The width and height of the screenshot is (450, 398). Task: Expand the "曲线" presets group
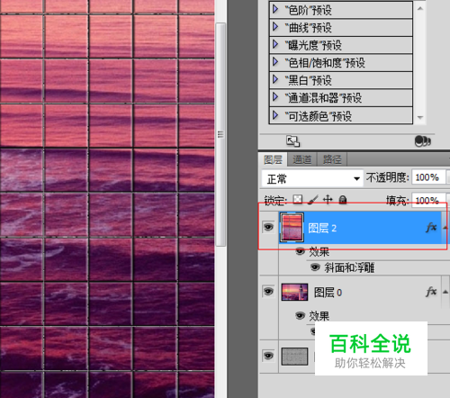275,27
